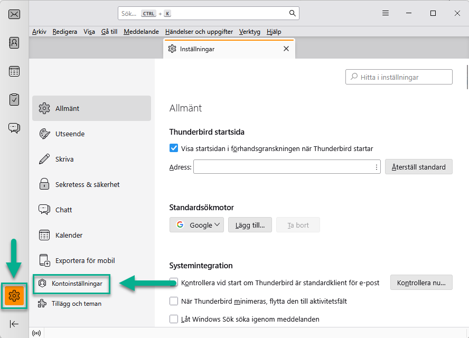Image resolution: width=469 pixels, height=338 pixels.
Task: Open the Mail space envelope icon
Action: [x=14, y=14]
